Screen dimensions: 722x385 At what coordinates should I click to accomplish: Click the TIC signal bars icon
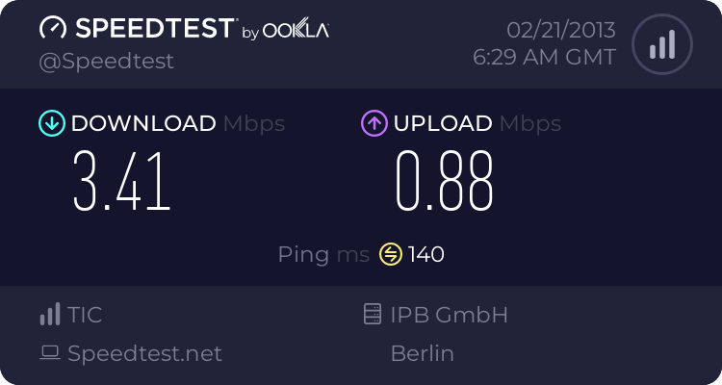49,315
